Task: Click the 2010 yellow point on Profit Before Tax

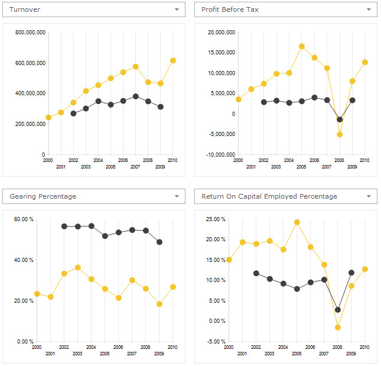Action: pos(365,62)
